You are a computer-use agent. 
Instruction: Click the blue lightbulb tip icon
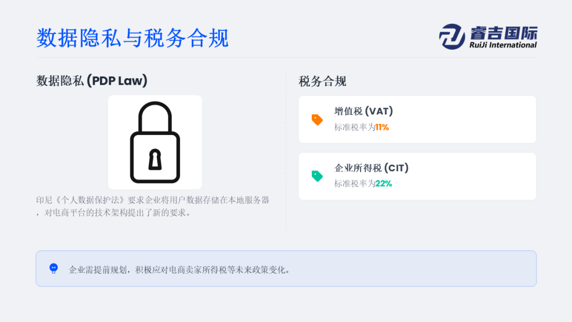(x=53, y=269)
